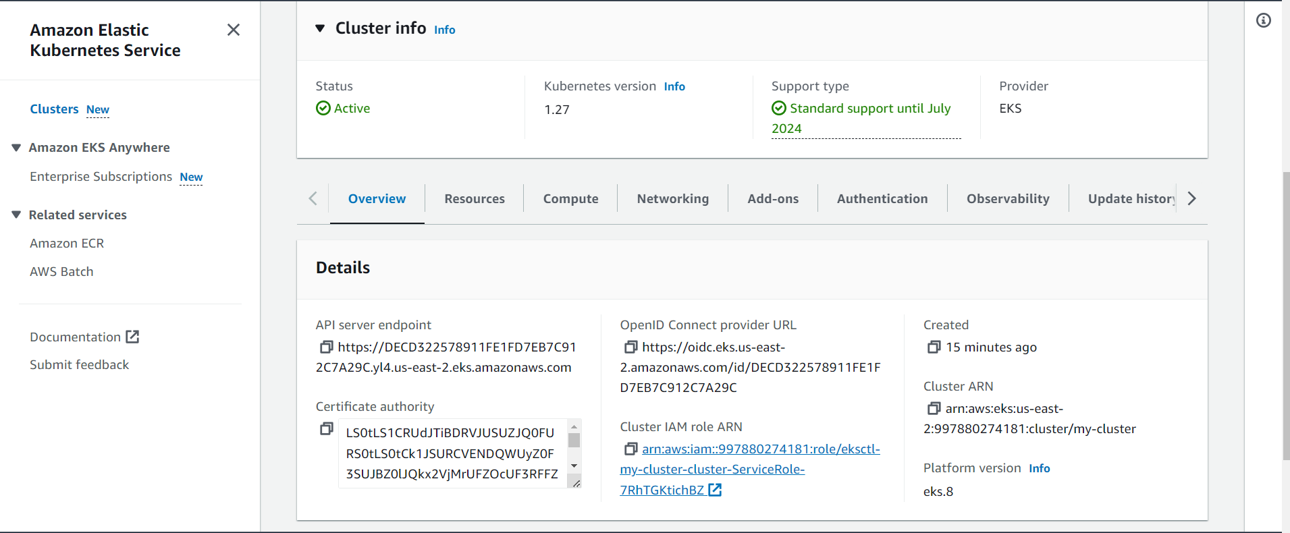Screen dimensions: 1290x533
Task: Copy the Created timestamp
Action: (934, 347)
